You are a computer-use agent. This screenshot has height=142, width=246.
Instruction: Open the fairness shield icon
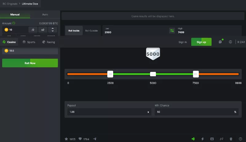[231, 139]
